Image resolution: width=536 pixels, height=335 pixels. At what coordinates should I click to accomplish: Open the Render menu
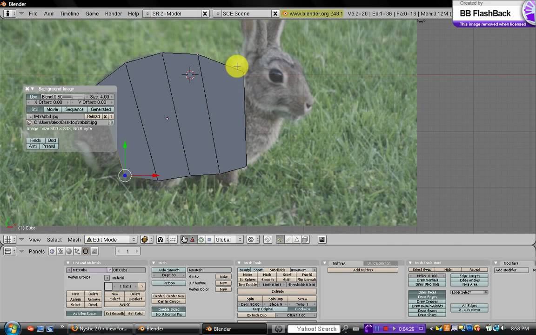tap(114, 13)
